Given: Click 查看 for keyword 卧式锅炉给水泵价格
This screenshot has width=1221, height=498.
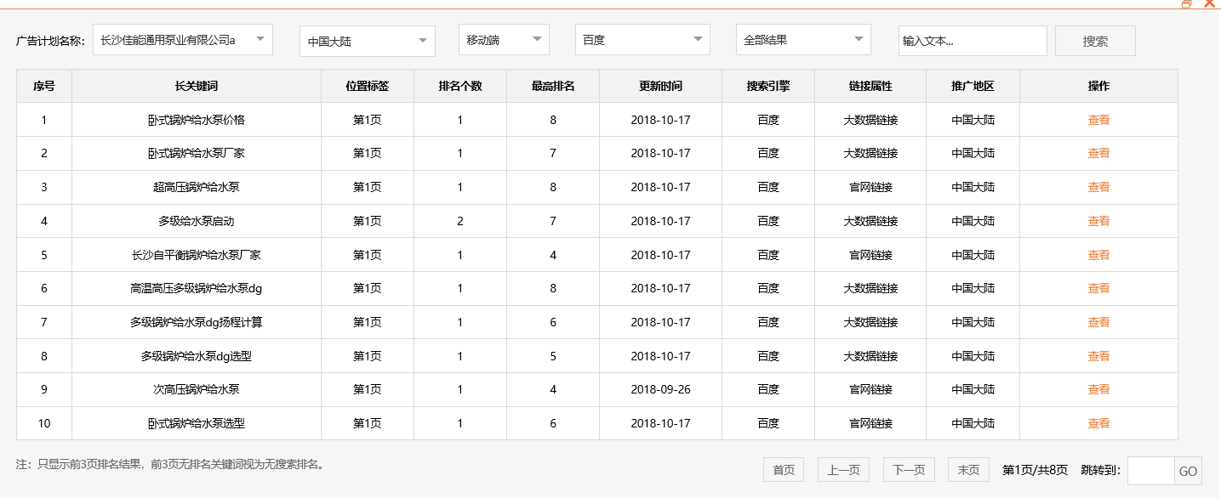Looking at the screenshot, I should coord(1099,119).
